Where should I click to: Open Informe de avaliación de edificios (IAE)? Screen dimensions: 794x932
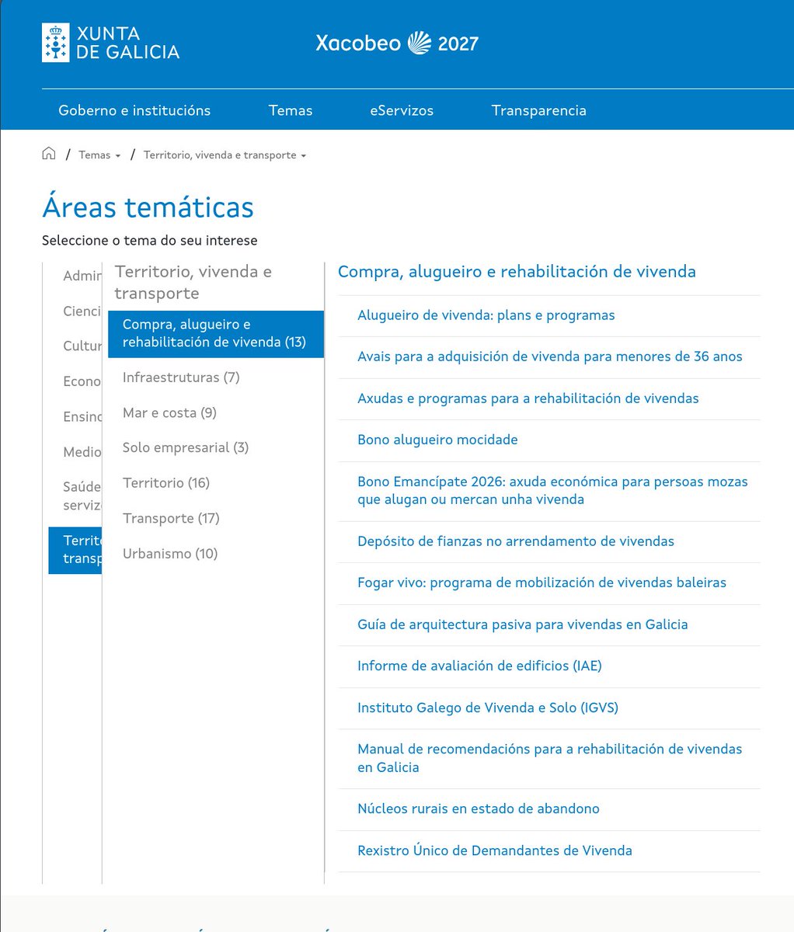[x=479, y=666]
